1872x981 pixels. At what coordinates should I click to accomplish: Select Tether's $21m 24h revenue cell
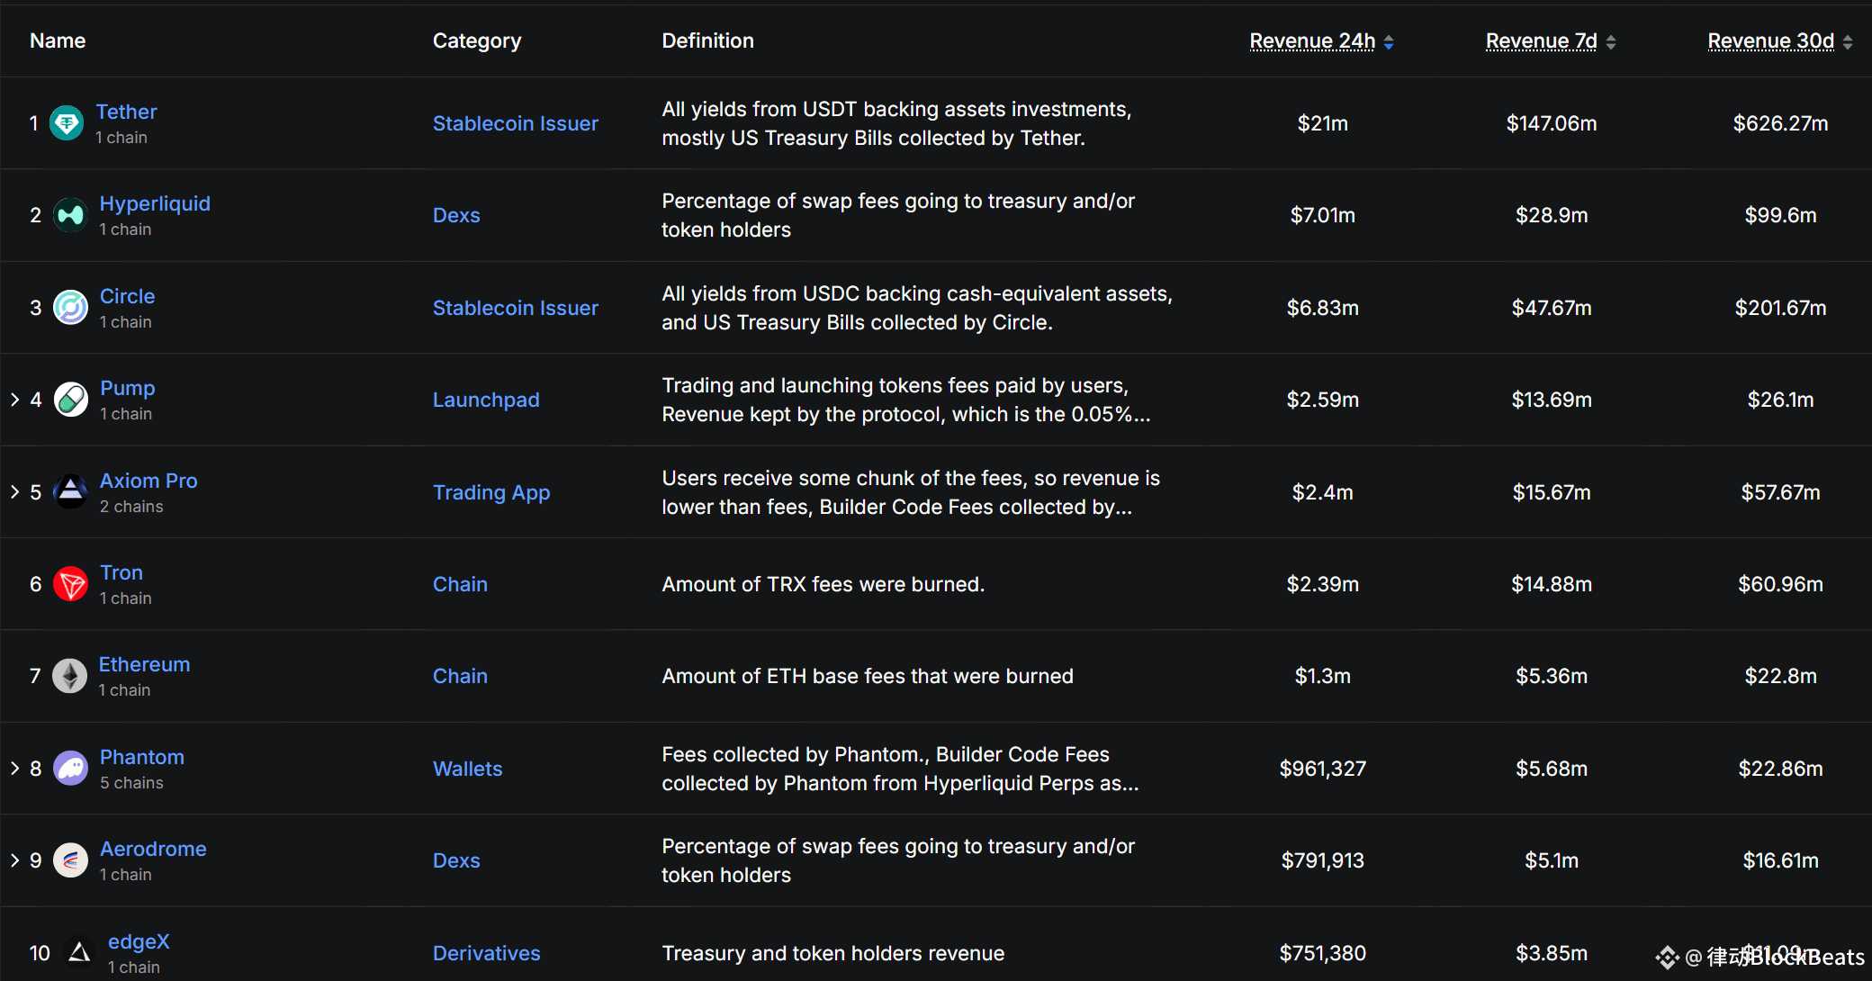[1322, 123]
